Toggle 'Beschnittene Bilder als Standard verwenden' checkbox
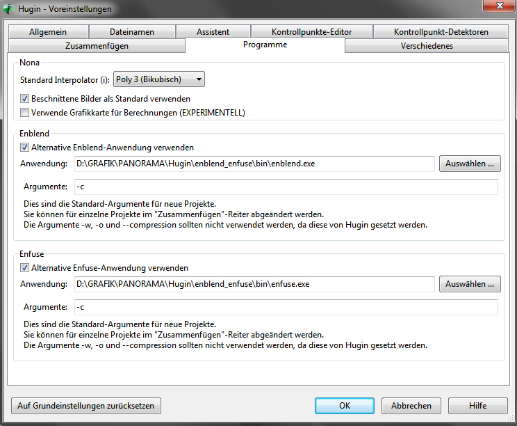 pos(25,99)
